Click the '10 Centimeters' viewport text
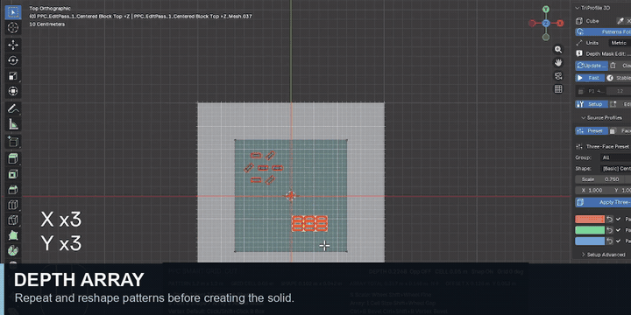This screenshot has width=631, height=315. click(x=47, y=24)
